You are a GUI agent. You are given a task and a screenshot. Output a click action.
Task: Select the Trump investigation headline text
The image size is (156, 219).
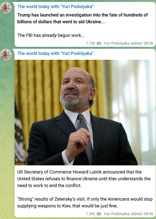83,18
